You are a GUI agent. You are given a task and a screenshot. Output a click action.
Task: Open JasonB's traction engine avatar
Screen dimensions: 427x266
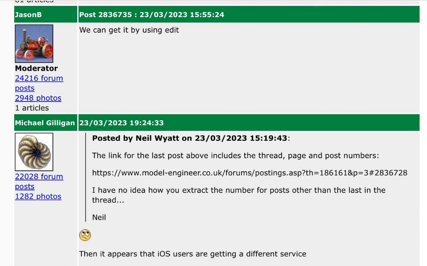coord(34,44)
